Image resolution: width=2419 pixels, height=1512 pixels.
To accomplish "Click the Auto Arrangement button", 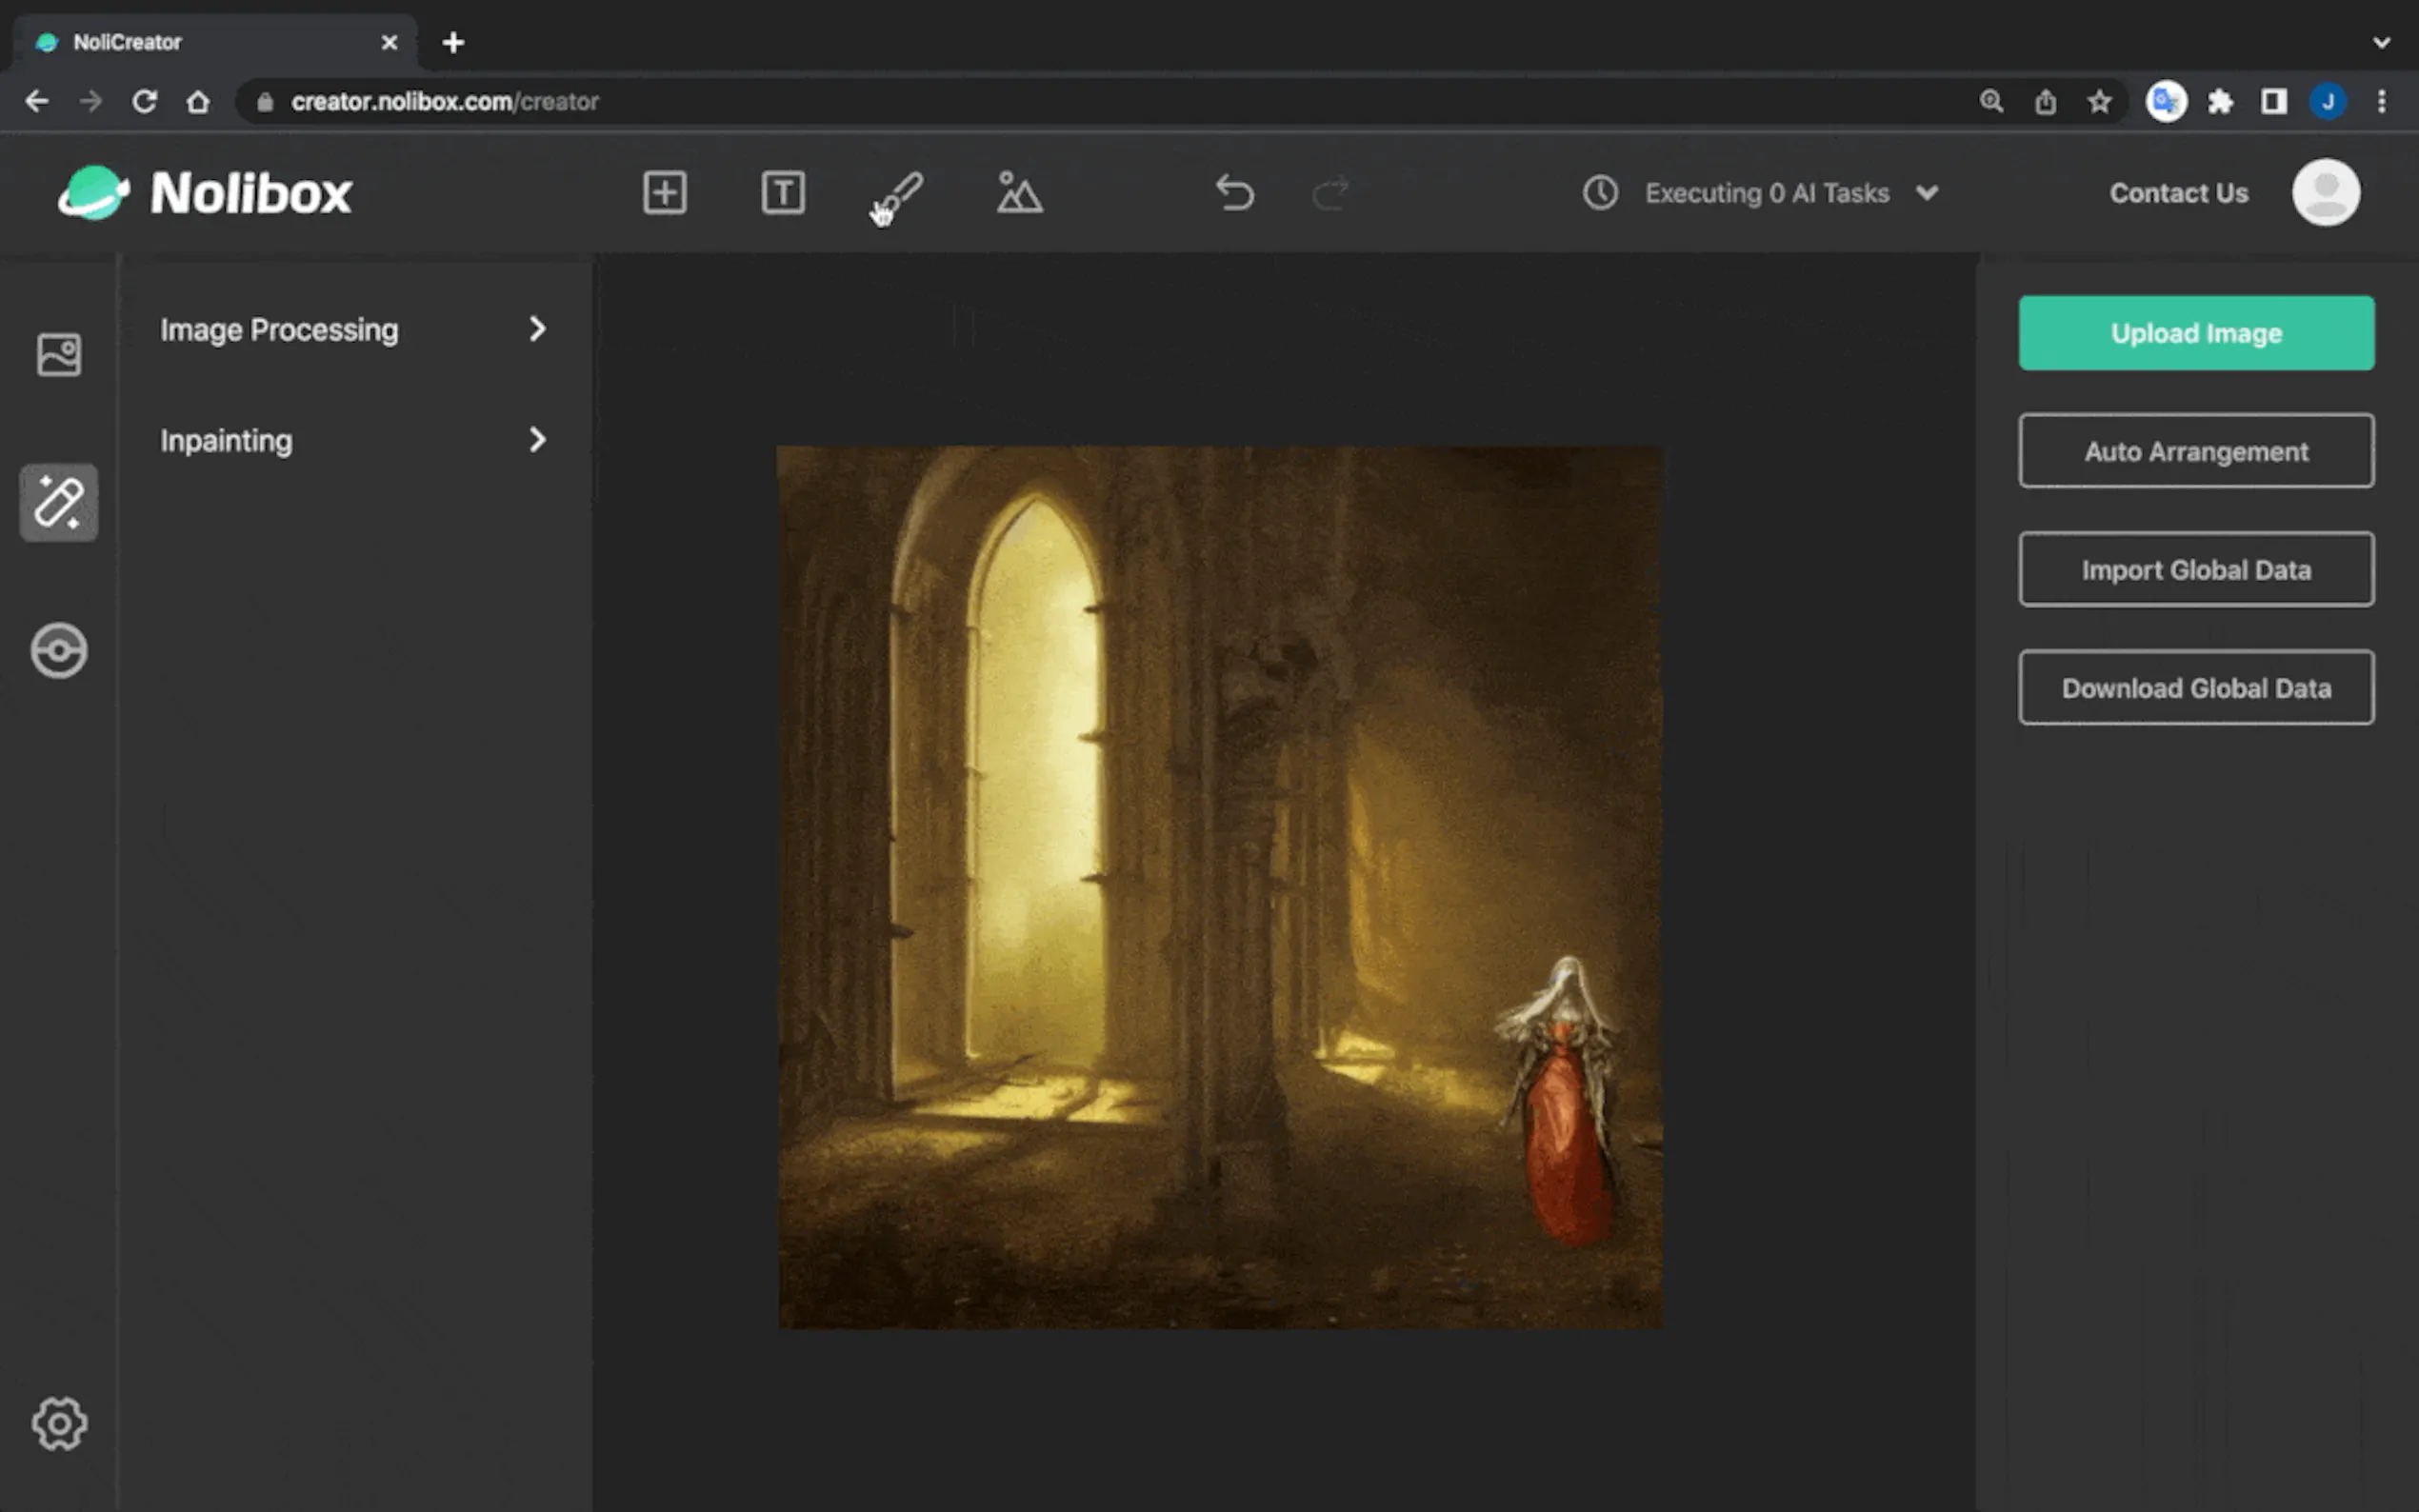I will pos(2195,451).
